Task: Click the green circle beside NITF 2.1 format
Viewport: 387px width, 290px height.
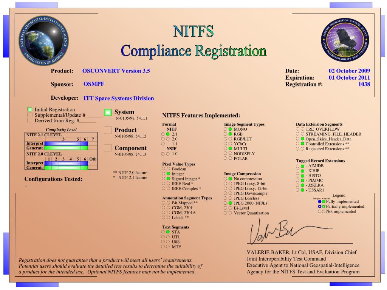Action: (x=168, y=134)
